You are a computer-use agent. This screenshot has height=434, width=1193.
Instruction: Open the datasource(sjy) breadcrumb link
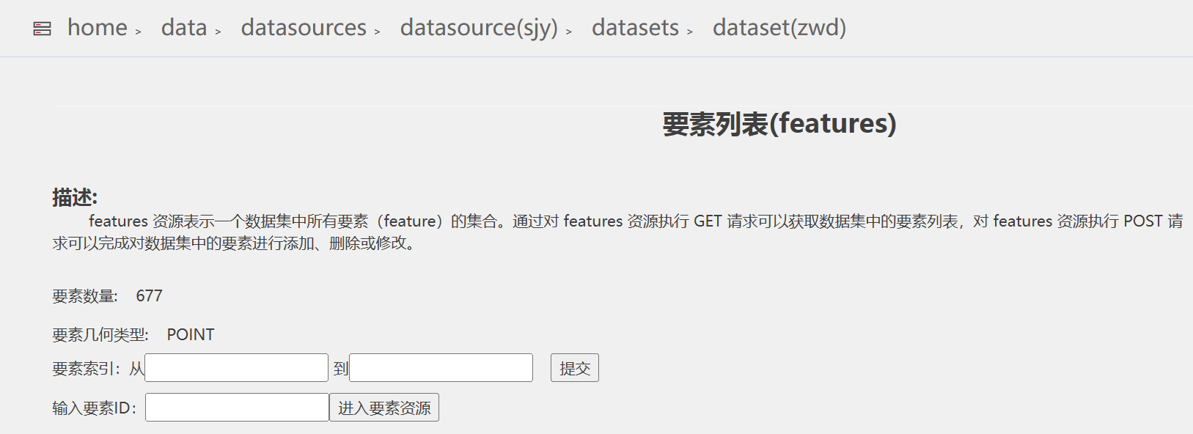pos(479,28)
